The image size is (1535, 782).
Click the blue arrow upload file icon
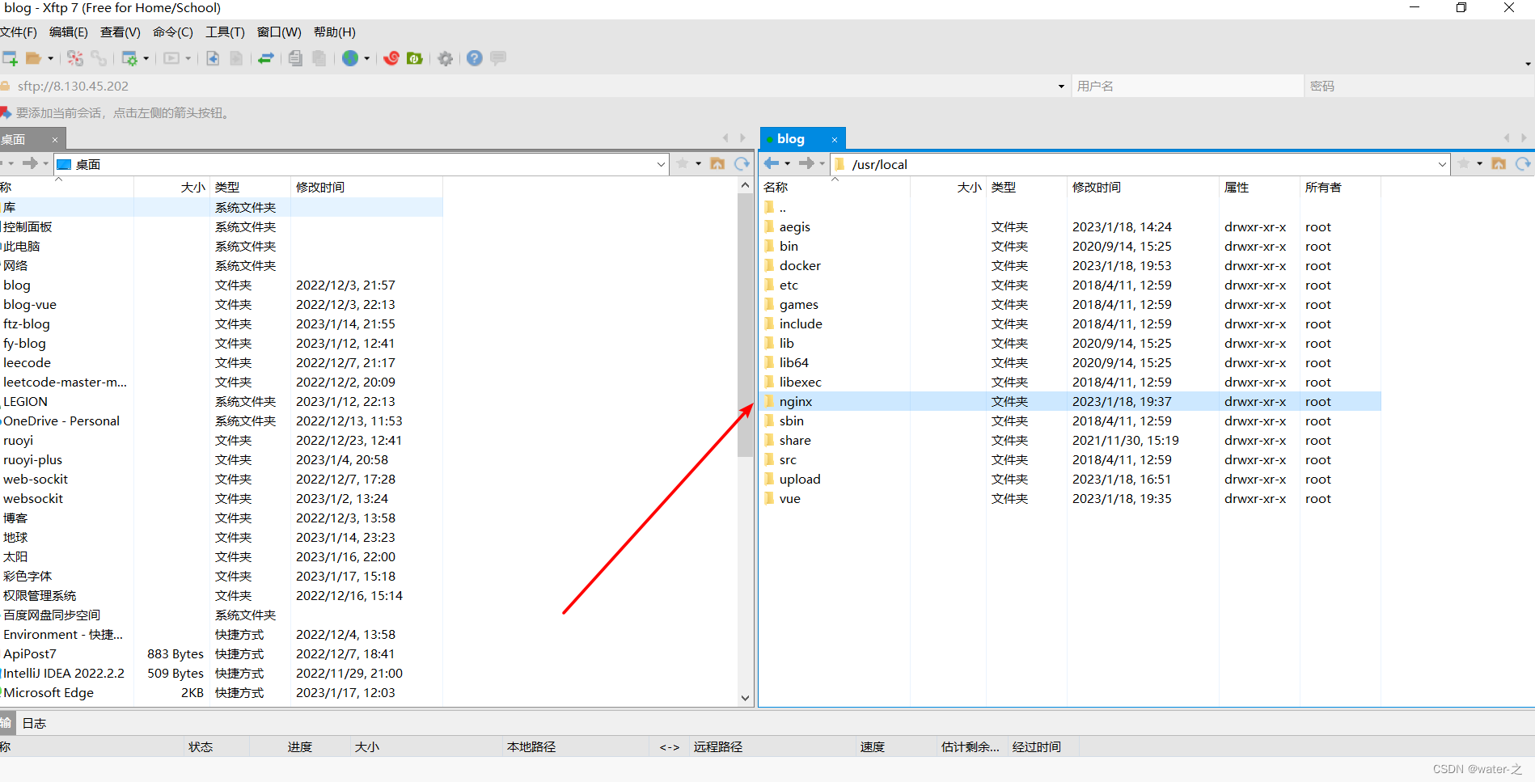(213, 58)
